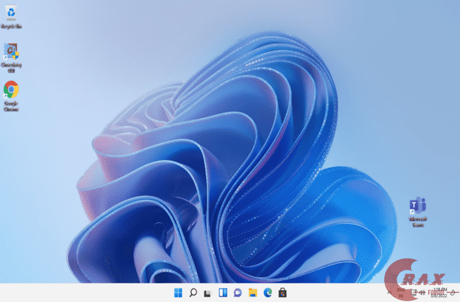This screenshot has width=460, height=302.
Task: Launch Teams Chat from the taskbar
Action: 238,292
